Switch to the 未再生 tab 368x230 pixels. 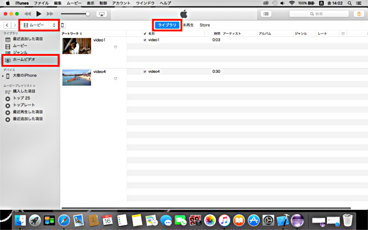coord(188,25)
